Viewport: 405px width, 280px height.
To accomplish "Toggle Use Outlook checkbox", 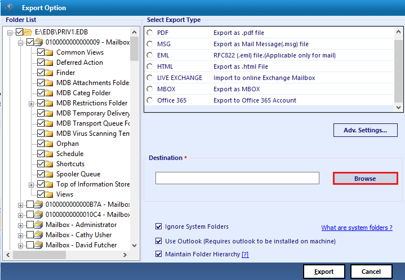I will [159, 241].
